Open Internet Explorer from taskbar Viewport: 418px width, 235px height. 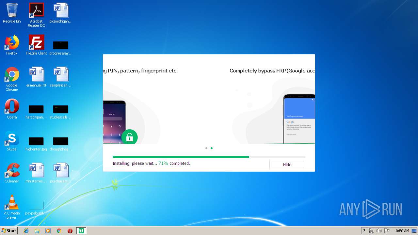tap(26, 231)
